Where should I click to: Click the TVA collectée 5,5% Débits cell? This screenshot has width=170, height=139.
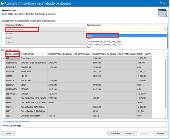34,112
